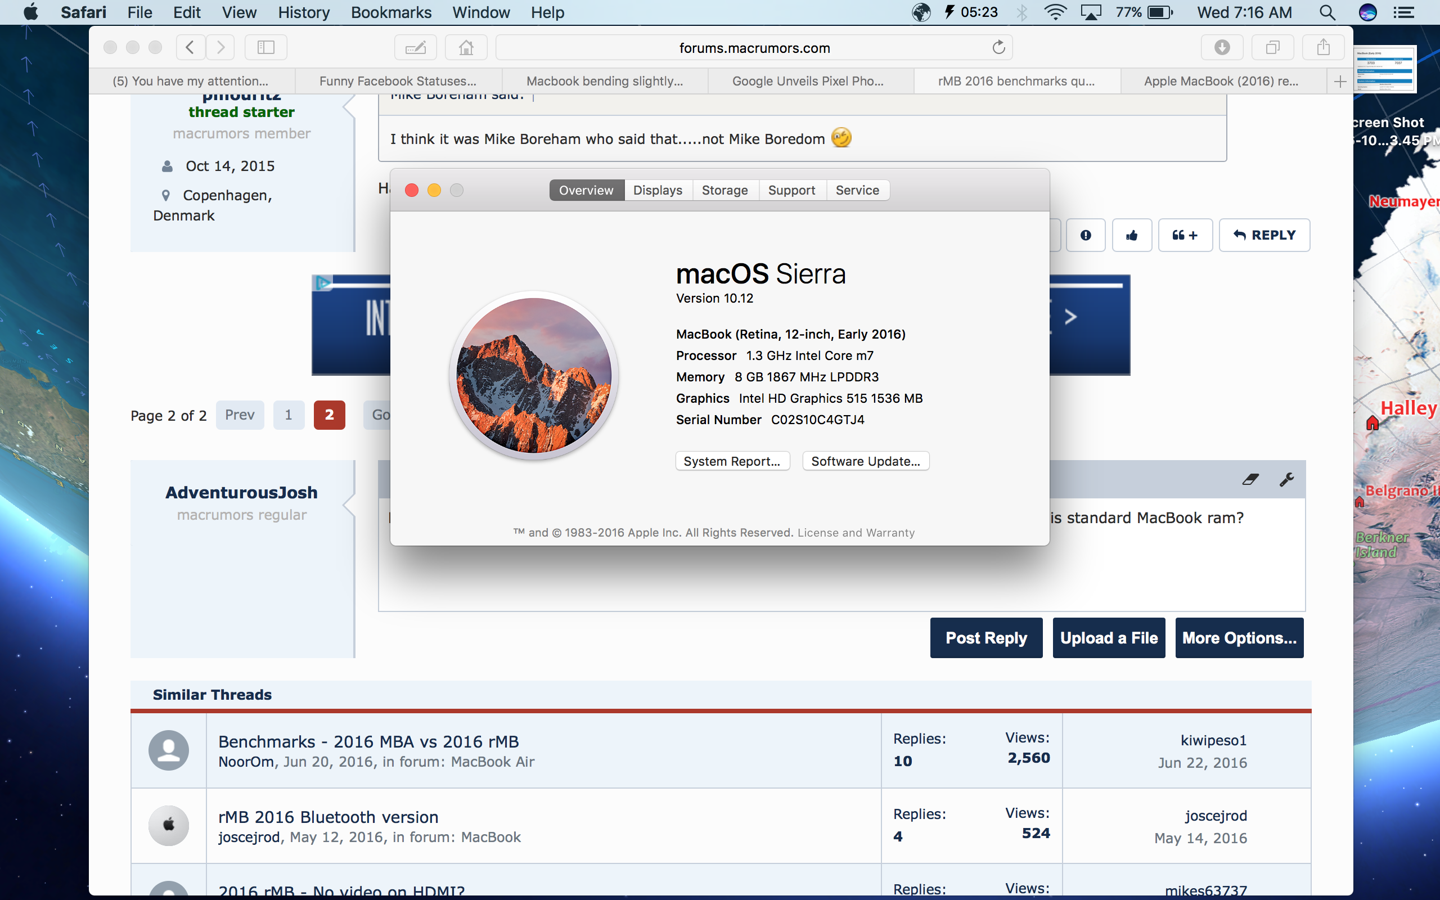Open License and Warranty link
Viewport: 1440px width, 900px height.
pyautogui.click(x=856, y=533)
